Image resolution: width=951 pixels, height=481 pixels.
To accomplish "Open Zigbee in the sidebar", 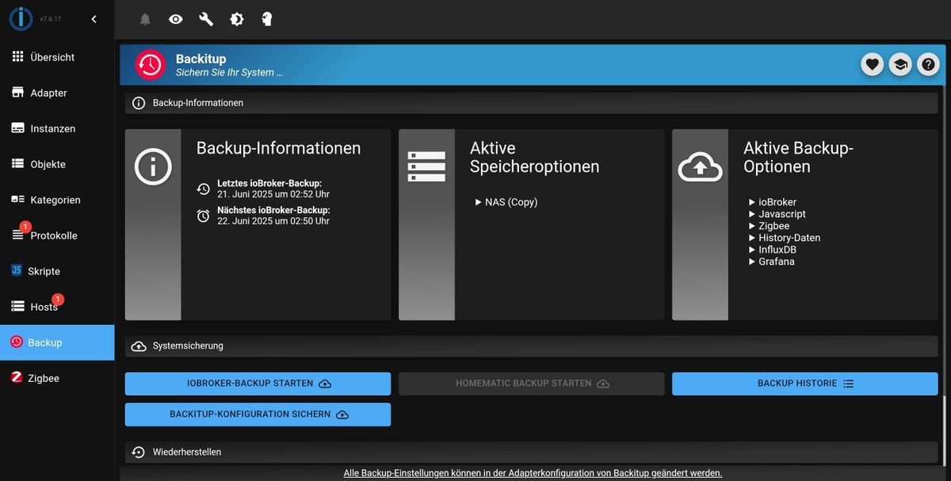I will click(57, 378).
